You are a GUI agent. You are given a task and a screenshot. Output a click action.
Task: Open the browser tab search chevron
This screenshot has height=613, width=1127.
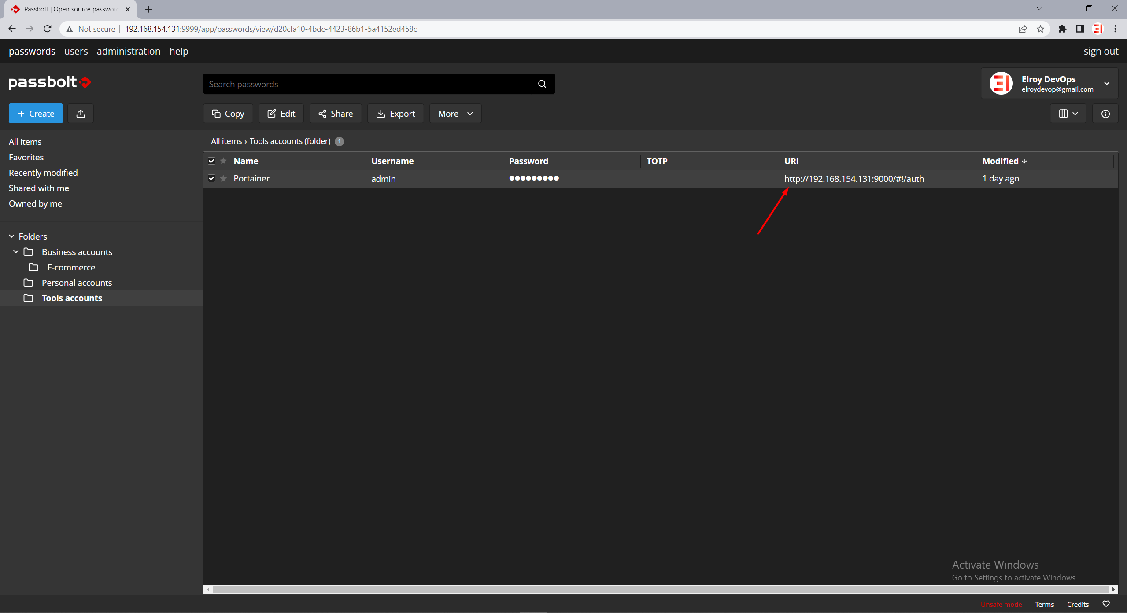pyautogui.click(x=1039, y=8)
